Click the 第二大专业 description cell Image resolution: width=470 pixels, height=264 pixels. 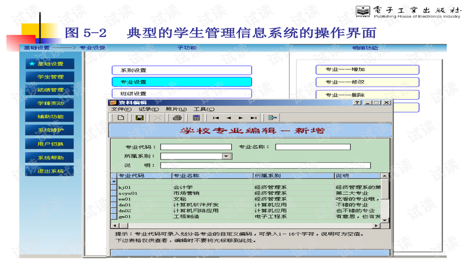pos(357,194)
